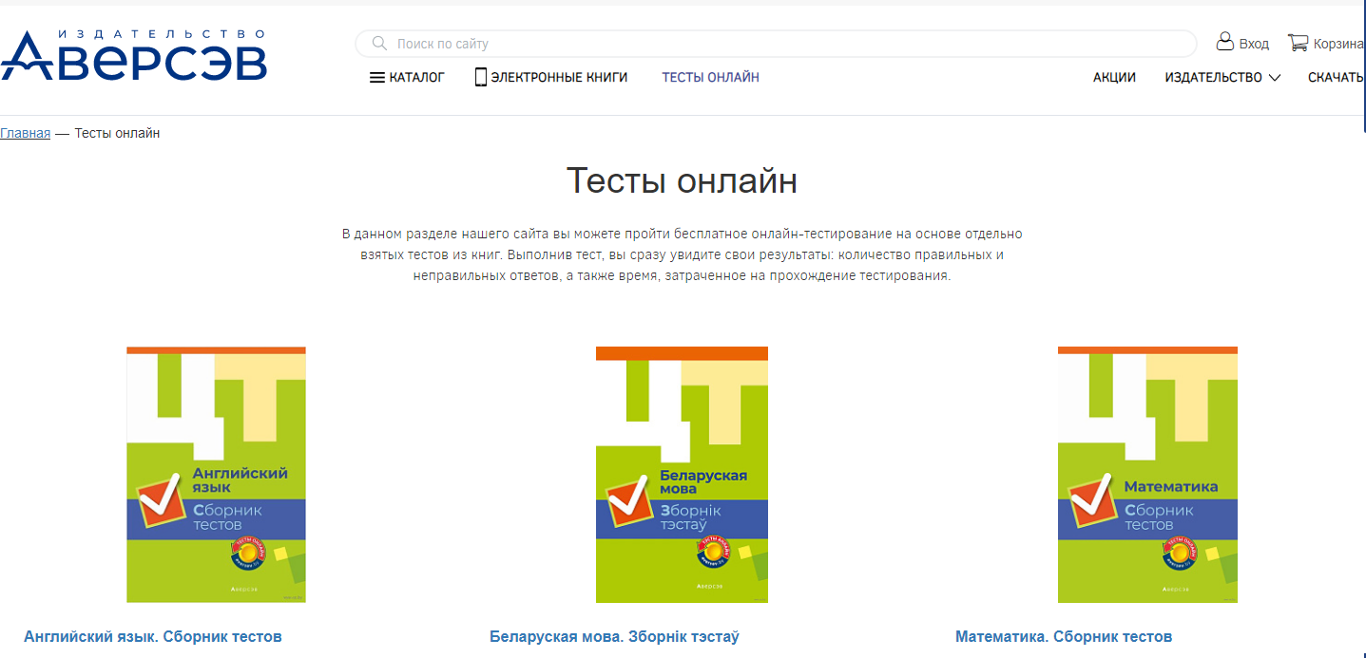Click the Главная breadcrumb link
The image size is (1366, 658).
point(26,133)
